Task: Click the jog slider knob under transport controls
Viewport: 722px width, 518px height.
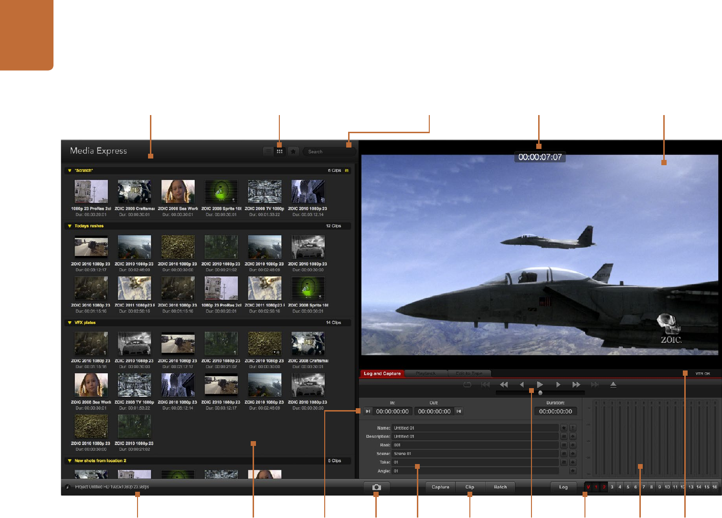Action: [540, 393]
